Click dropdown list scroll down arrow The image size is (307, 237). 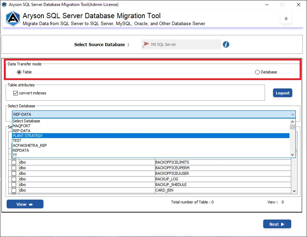tap(293, 155)
